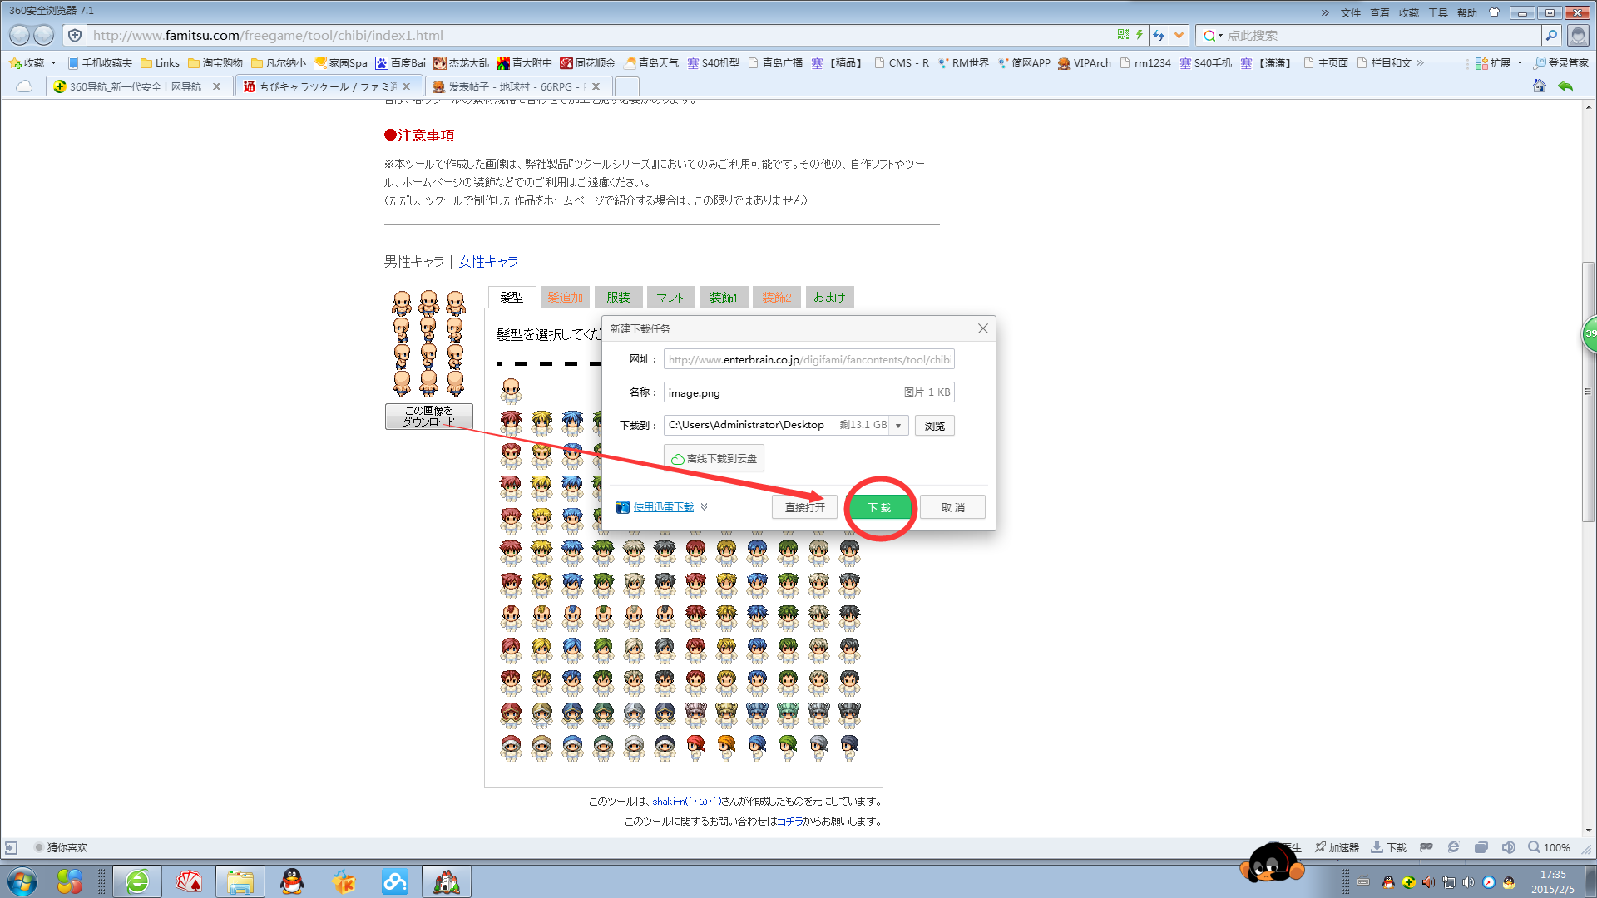Switch to the 服装 tab
Image resolution: width=1597 pixels, height=898 pixels.
click(618, 297)
